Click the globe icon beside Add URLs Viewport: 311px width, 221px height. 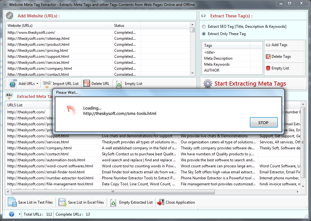[x=13, y=84]
